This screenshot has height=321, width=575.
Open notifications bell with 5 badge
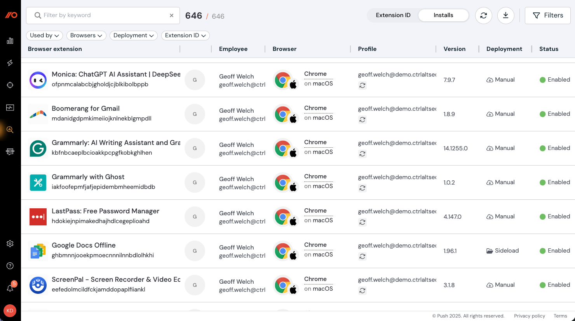pyautogui.click(x=10, y=287)
